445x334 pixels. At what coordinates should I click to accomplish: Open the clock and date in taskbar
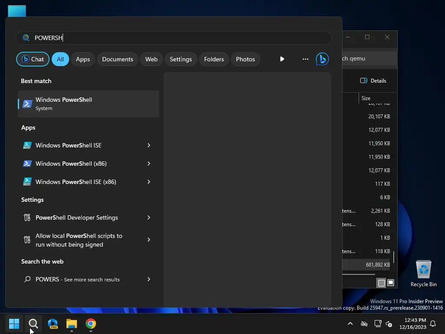click(x=413, y=324)
